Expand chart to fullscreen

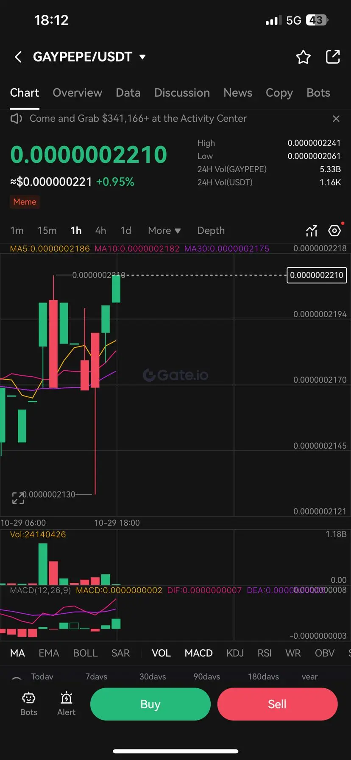[18, 498]
